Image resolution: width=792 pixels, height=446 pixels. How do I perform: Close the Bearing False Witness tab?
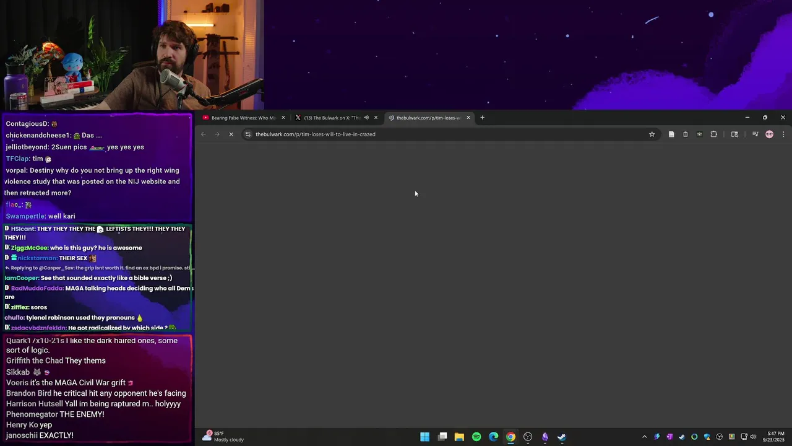pyautogui.click(x=283, y=118)
